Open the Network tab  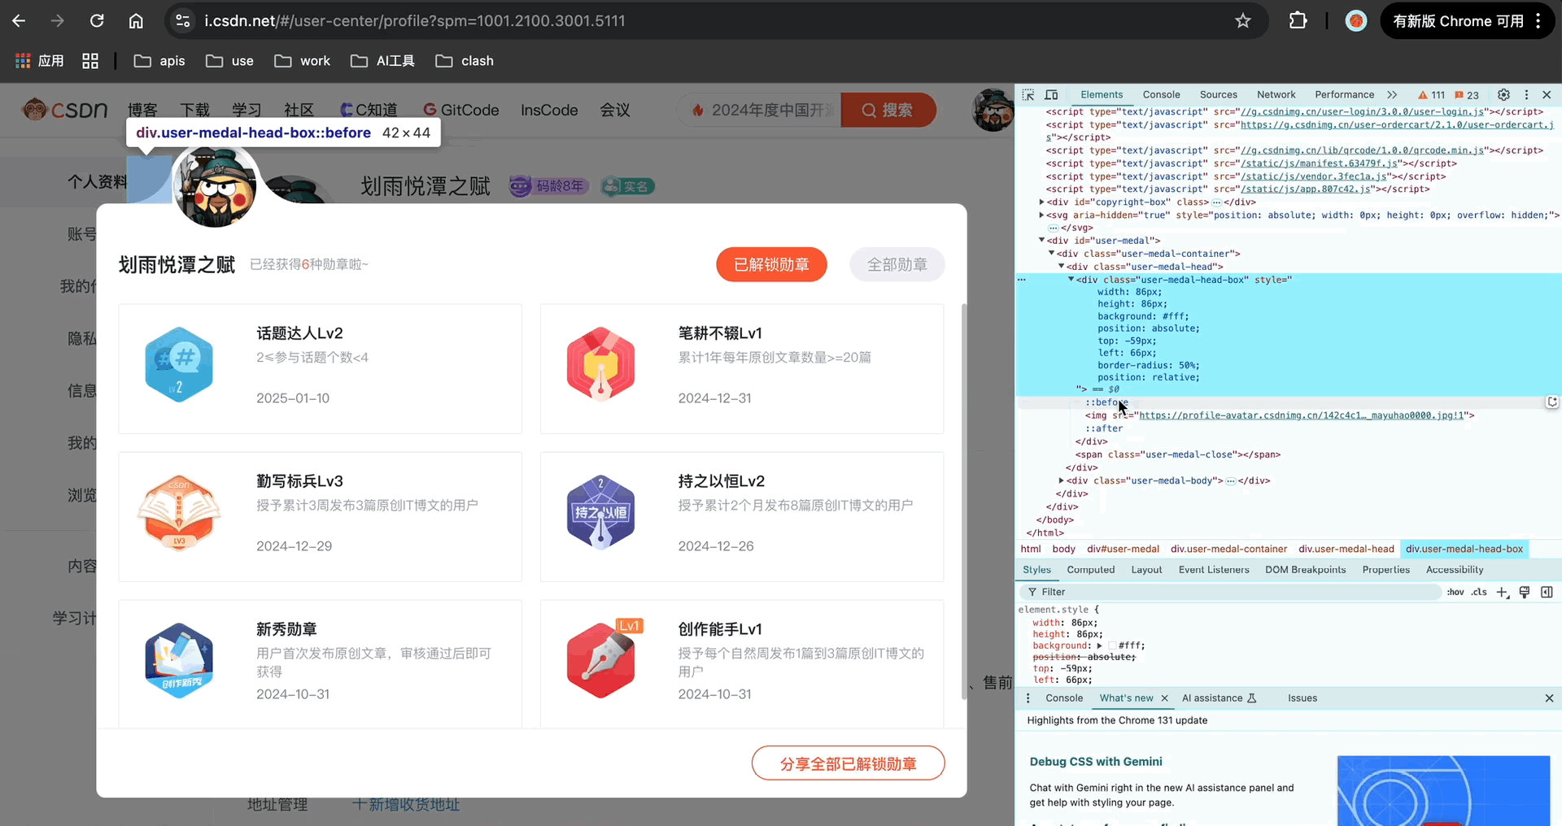1276,95
